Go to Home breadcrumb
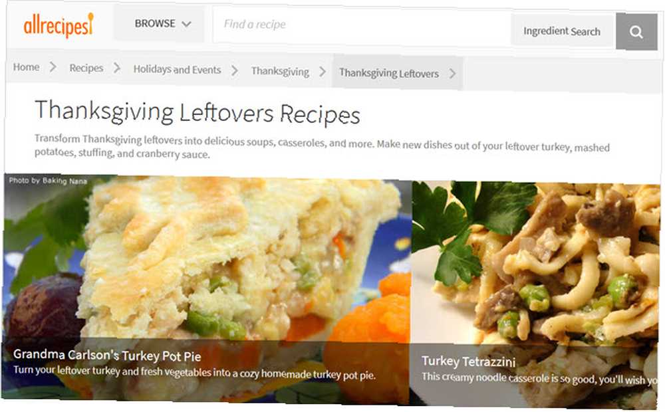The height and width of the screenshot is (412, 665). point(27,67)
